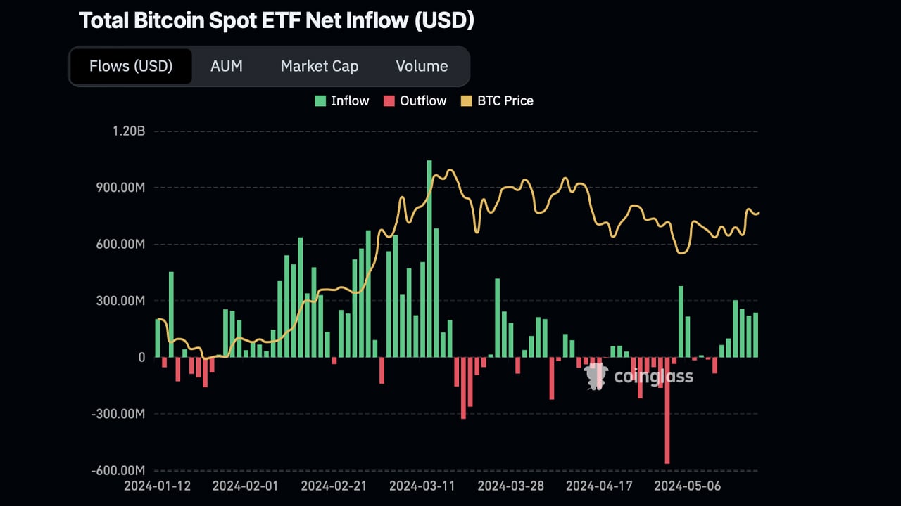Switch to the Flows (USD) tab
The height and width of the screenshot is (506, 901).
131,66
